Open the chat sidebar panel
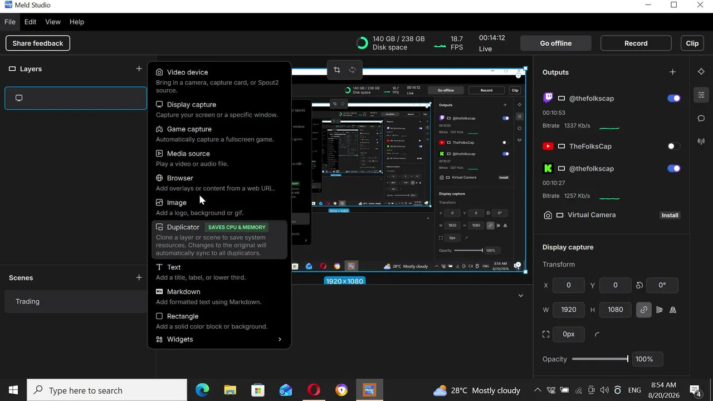 point(701,118)
